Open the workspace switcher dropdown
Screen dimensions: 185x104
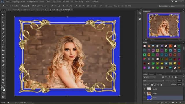(x=171, y=6)
